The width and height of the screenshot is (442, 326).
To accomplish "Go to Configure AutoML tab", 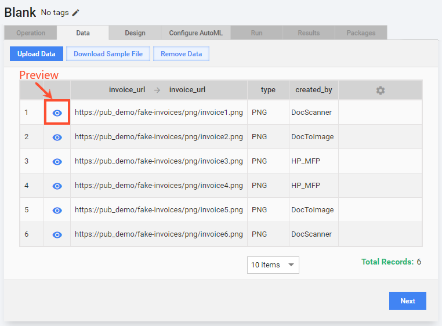I will point(196,32).
